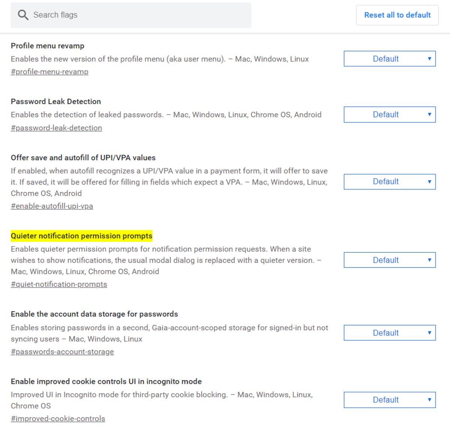Image resolution: width=450 pixels, height=428 pixels.
Task: Focus the Search flags input field
Action: [x=139, y=15]
